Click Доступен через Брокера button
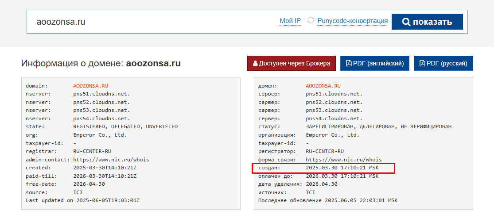 (x=292, y=63)
